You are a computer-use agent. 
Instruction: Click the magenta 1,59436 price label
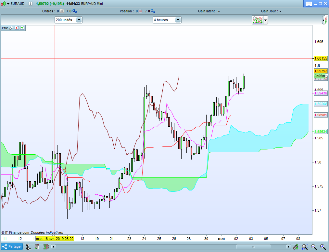click(x=321, y=93)
